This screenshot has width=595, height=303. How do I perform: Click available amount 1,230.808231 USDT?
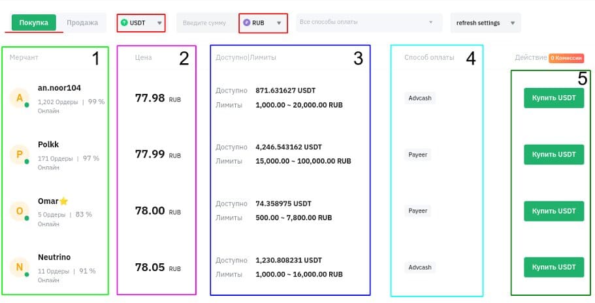click(x=289, y=260)
